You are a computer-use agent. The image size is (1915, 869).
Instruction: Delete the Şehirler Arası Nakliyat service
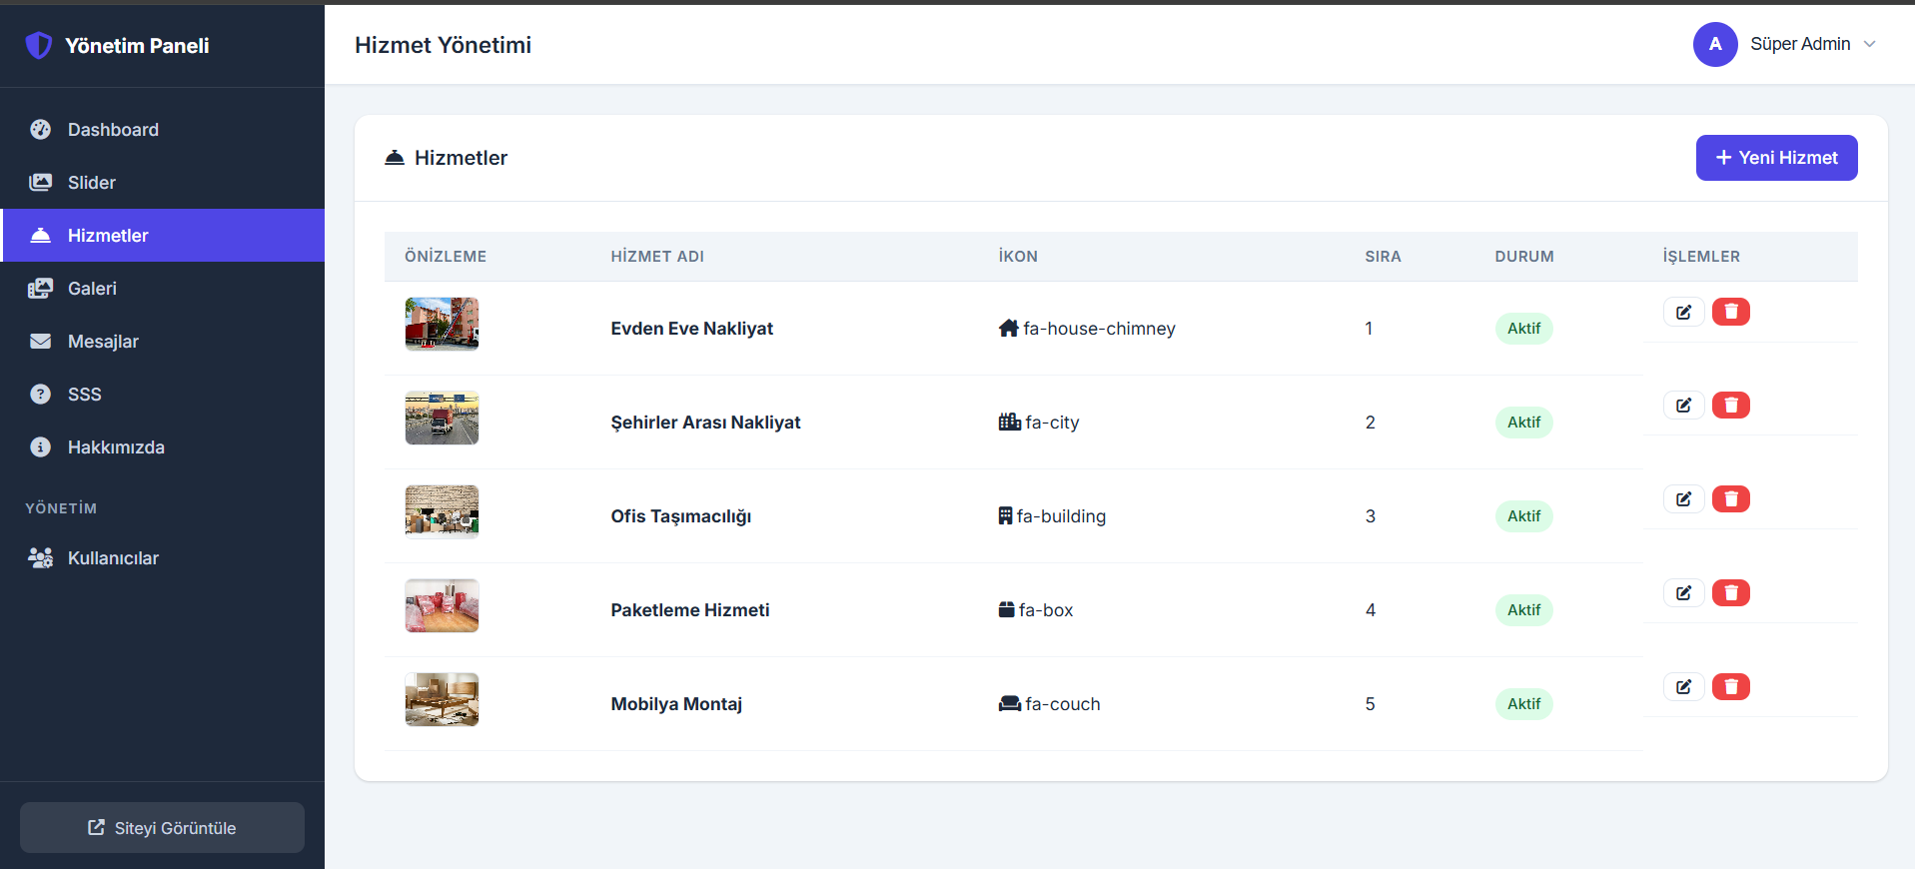pyautogui.click(x=1731, y=405)
